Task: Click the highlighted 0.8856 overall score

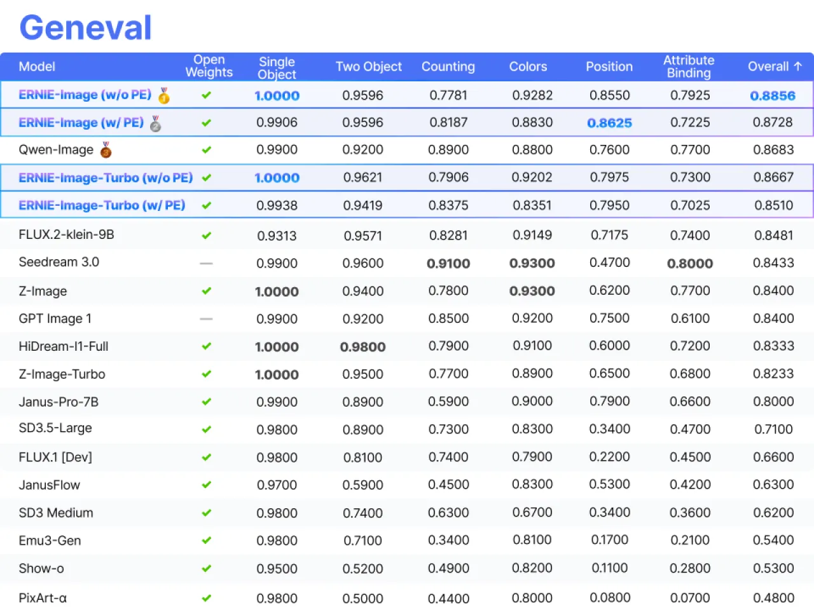Action: 773,96
